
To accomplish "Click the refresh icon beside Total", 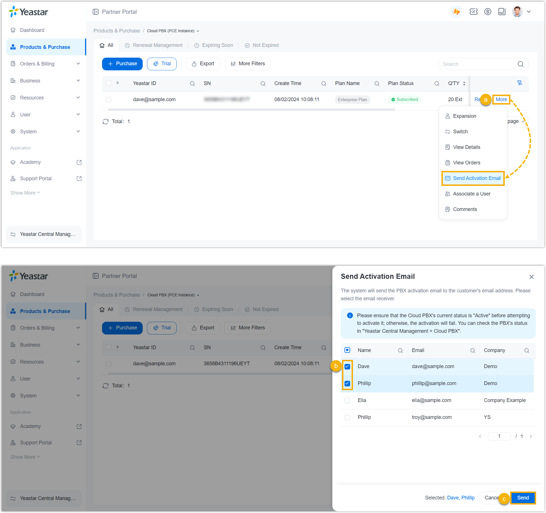I will point(105,121).
